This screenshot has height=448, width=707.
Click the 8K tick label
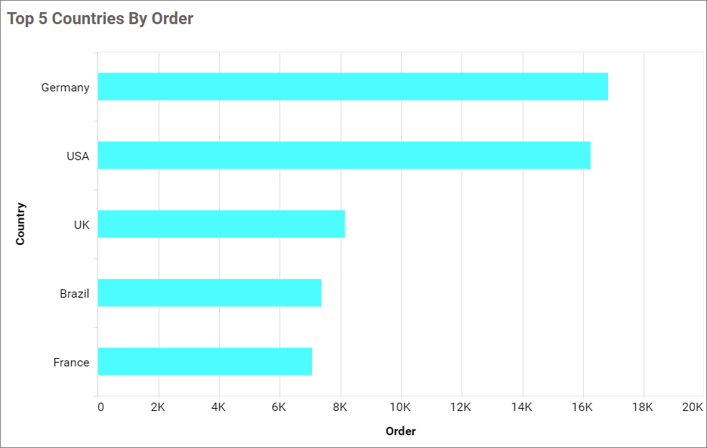click(340, 408)
